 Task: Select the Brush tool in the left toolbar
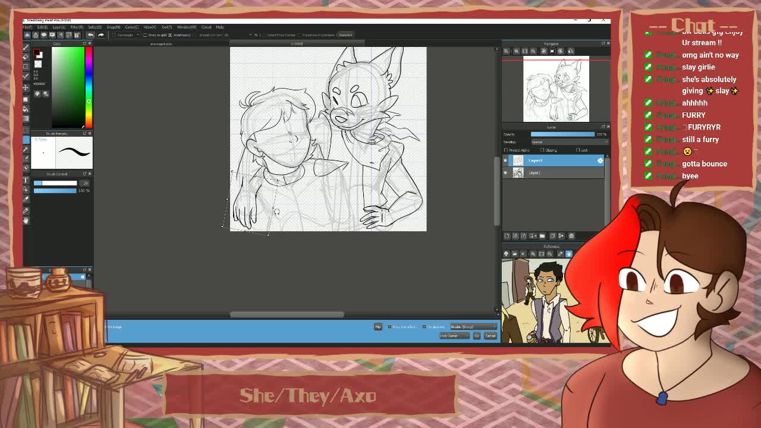(26, 47)
